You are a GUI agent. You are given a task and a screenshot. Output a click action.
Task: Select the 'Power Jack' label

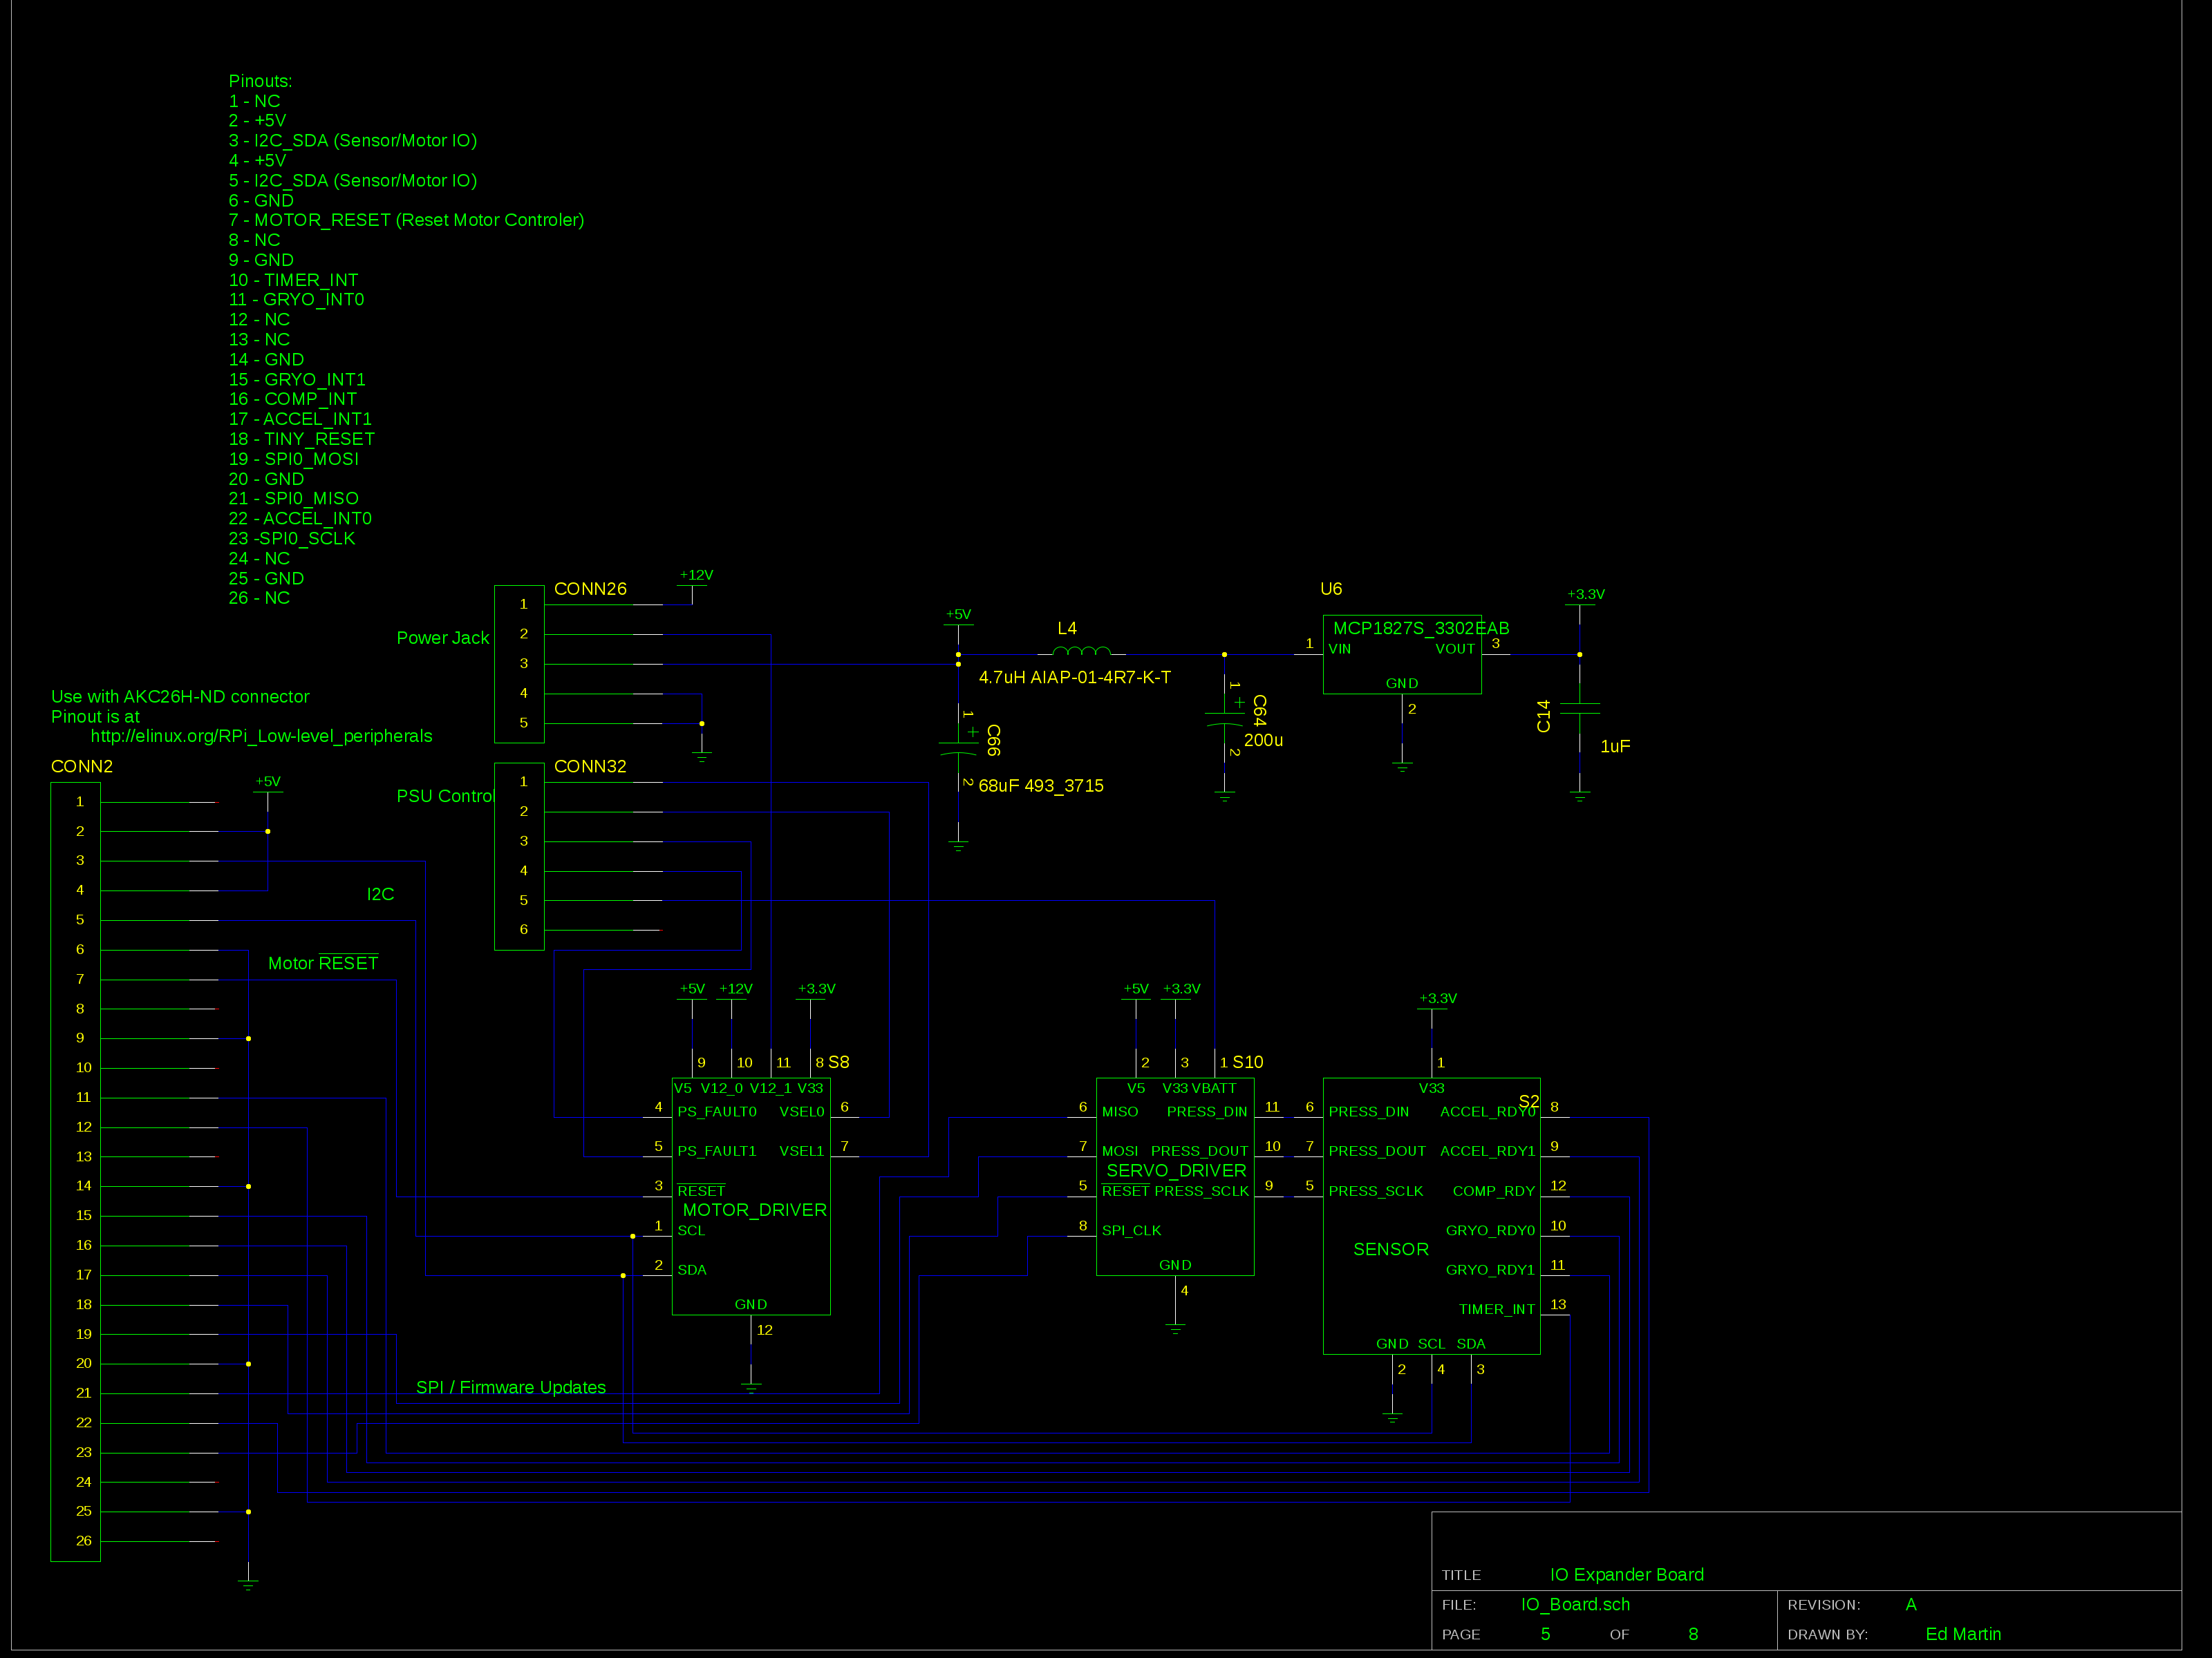pos(442,638)
